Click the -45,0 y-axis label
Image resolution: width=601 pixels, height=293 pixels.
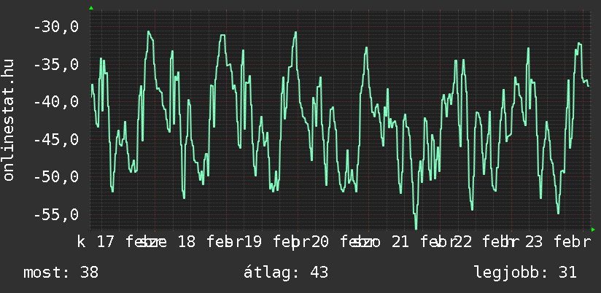56,139
